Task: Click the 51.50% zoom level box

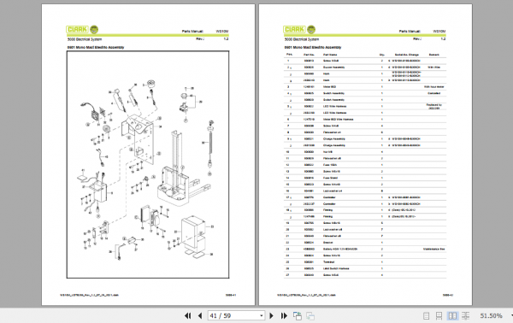Action: pyautogui.click(x=491, y=316)
